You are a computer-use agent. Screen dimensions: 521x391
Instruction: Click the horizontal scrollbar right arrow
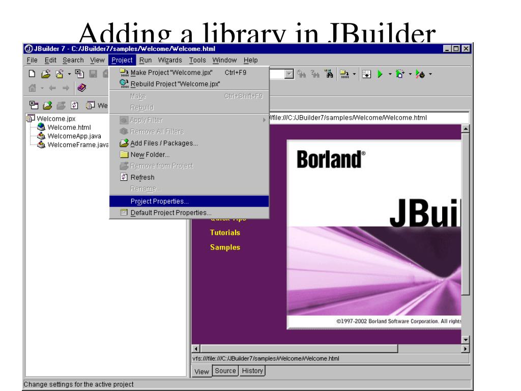465,349
